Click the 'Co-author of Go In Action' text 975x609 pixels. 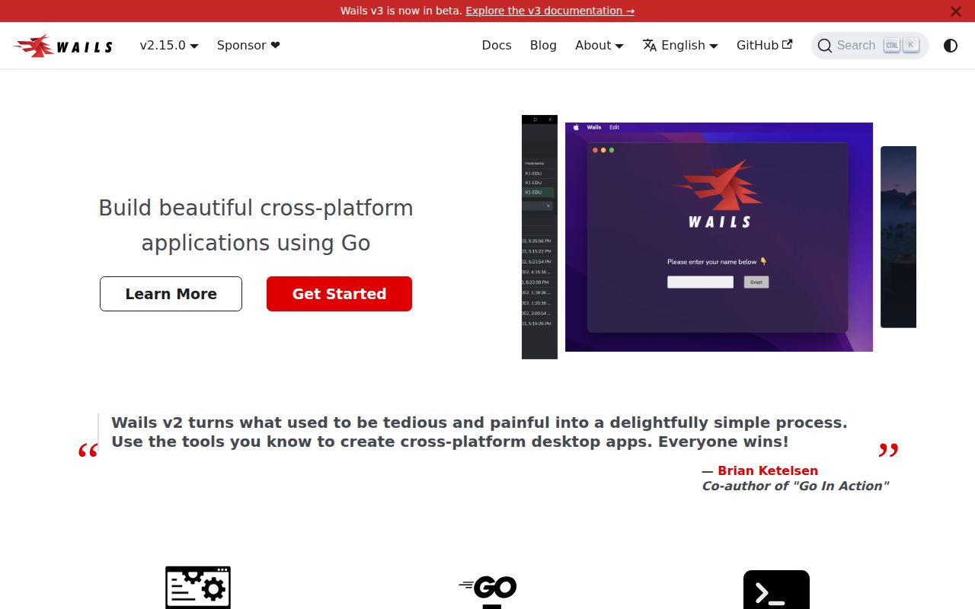click(x=795, y=486)
